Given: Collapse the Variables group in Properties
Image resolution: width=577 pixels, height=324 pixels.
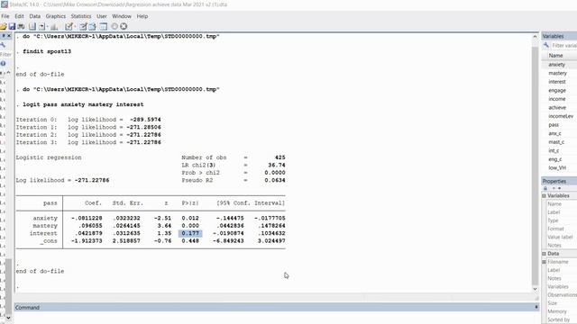Looking at the screenshot, I should 544,196.
